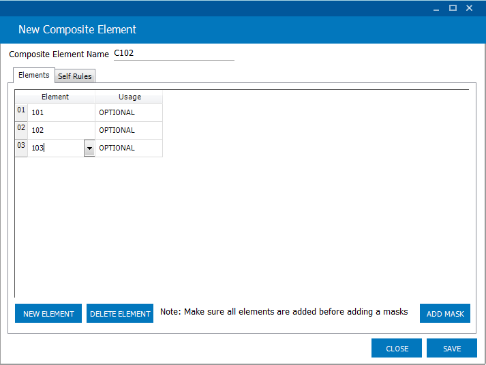Image resolution: width=486 pixels, height=365 pixels.
Task: Click the 103 element input in row 03
Action: tap(56, 148)
